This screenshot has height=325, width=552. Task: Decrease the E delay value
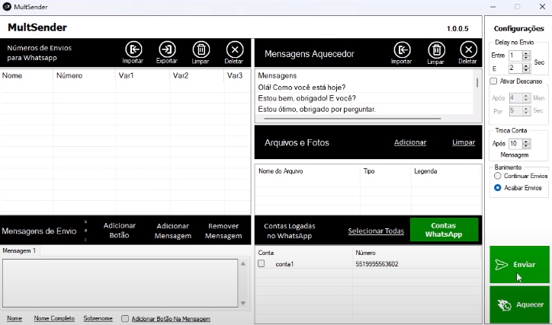coord(526,70)
